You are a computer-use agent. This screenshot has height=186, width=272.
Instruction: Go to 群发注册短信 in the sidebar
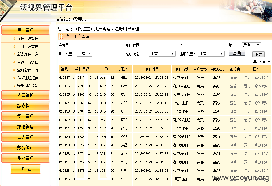(x=28, y=78)
